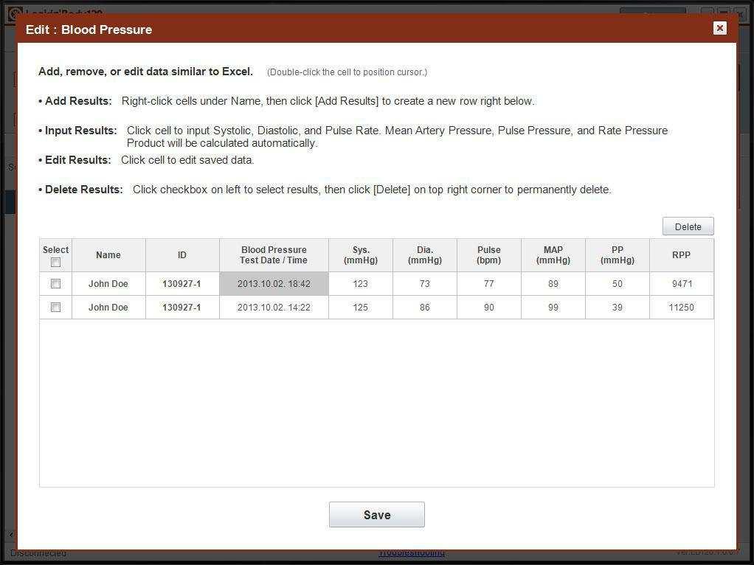The image size is (754, 565).
Task: Click the John Doe name in the 18:42 row
Action: pyautogui.click(x=108, y=284)
